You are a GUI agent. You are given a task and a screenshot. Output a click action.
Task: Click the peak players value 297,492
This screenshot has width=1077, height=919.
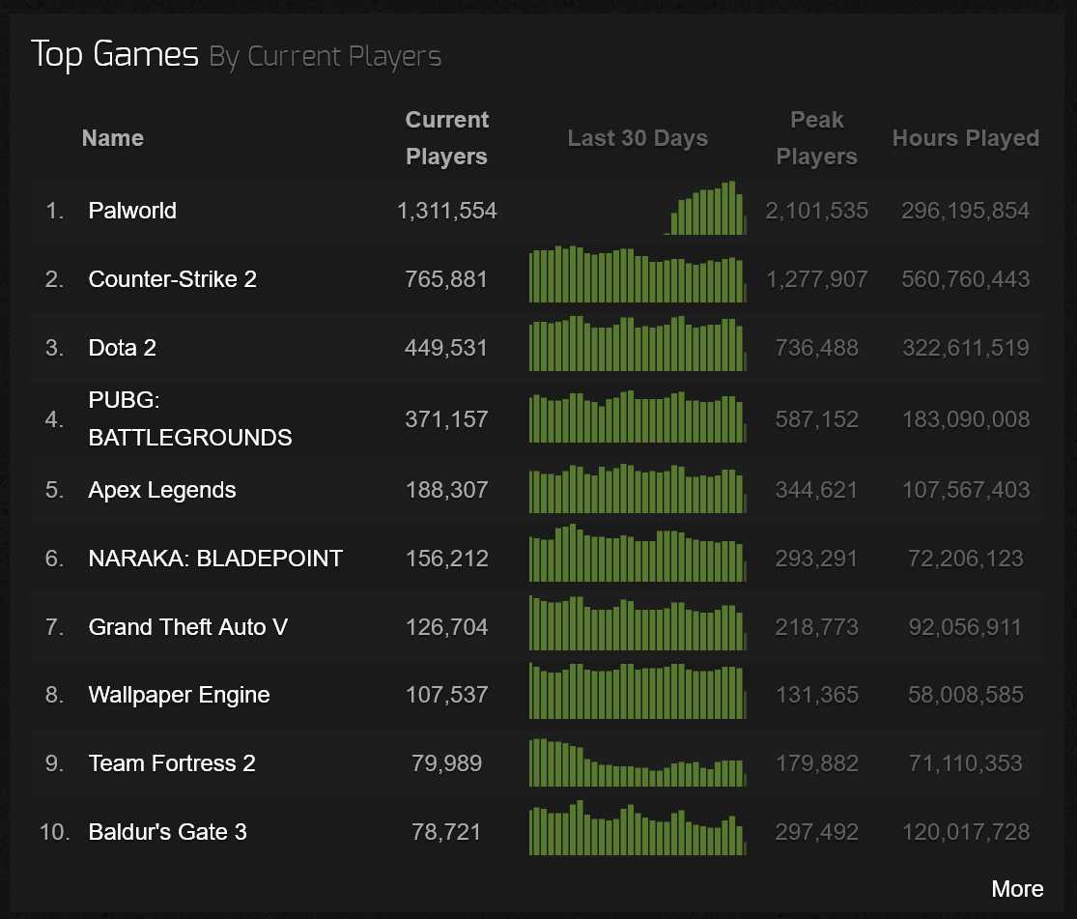coord(816,832)
